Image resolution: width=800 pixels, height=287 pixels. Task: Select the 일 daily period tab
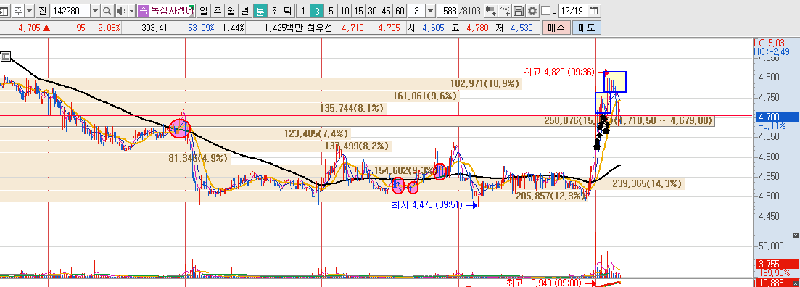tap(204, 10)
